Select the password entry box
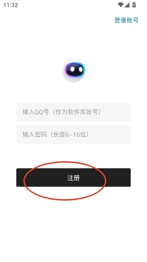Screen dimensions: 147x262 (x=74, y=135)
